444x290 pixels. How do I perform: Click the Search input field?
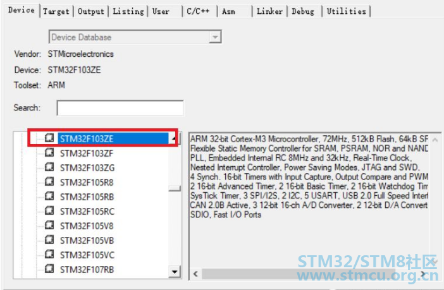(120, 108)
